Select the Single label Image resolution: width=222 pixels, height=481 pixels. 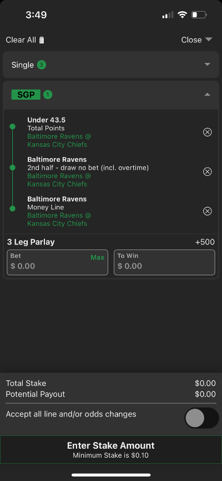pyautogui.click(x=23, y=65)
